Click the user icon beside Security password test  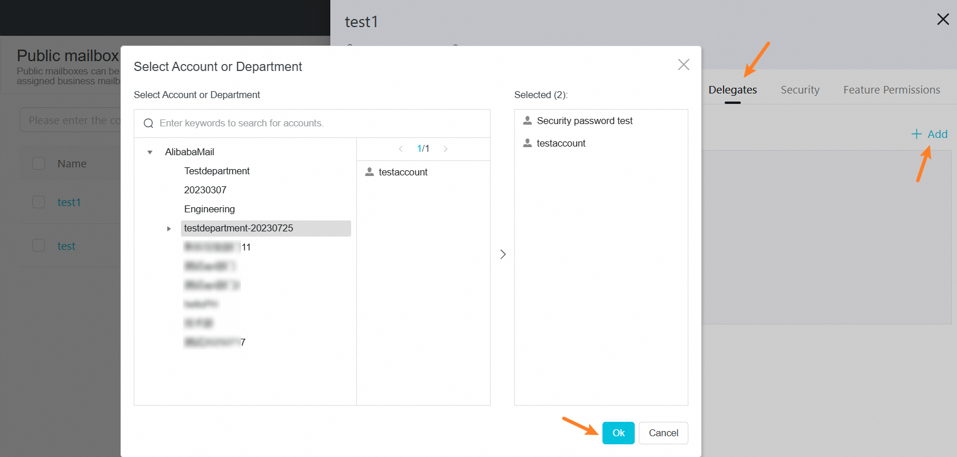528,121
